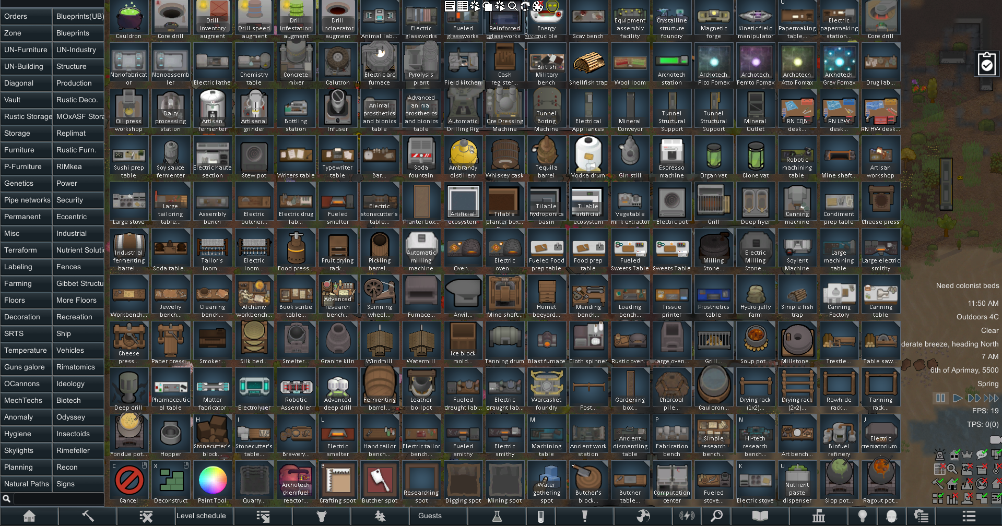Open the Animals tab animal-head icon

(322, 516)
